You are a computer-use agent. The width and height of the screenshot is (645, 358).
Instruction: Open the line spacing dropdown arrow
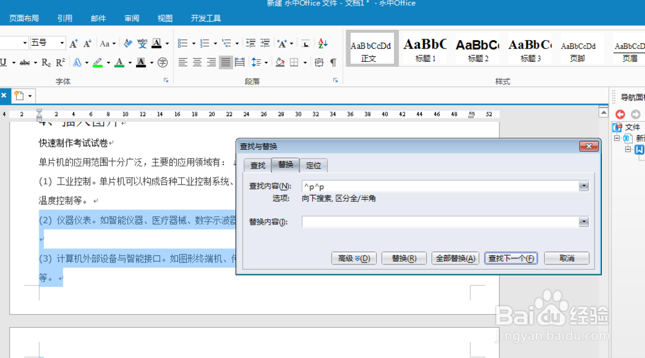click(x=266, y=63)
